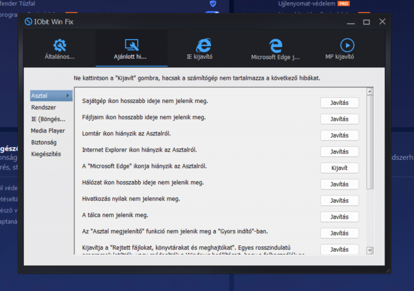414x291 pixels.
Task: Click PRO badge next to Ujjlenyomat-védelem
Action: tap(344, 3)
